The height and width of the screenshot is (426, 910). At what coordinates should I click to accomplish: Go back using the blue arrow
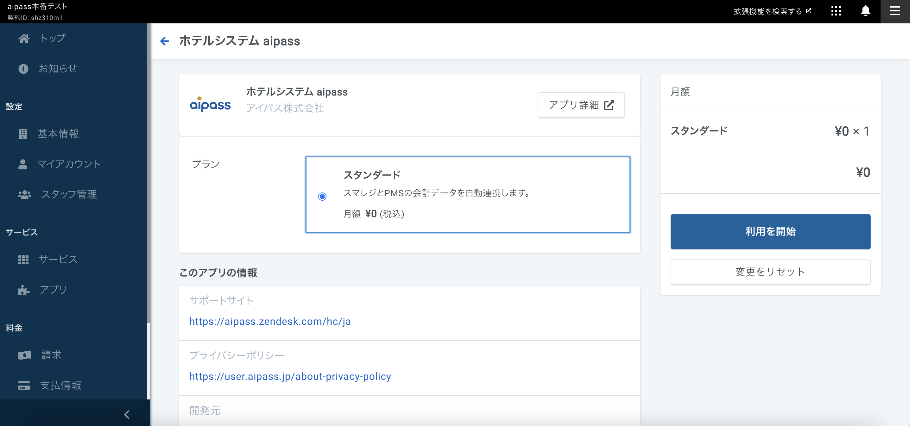point(165,41)
